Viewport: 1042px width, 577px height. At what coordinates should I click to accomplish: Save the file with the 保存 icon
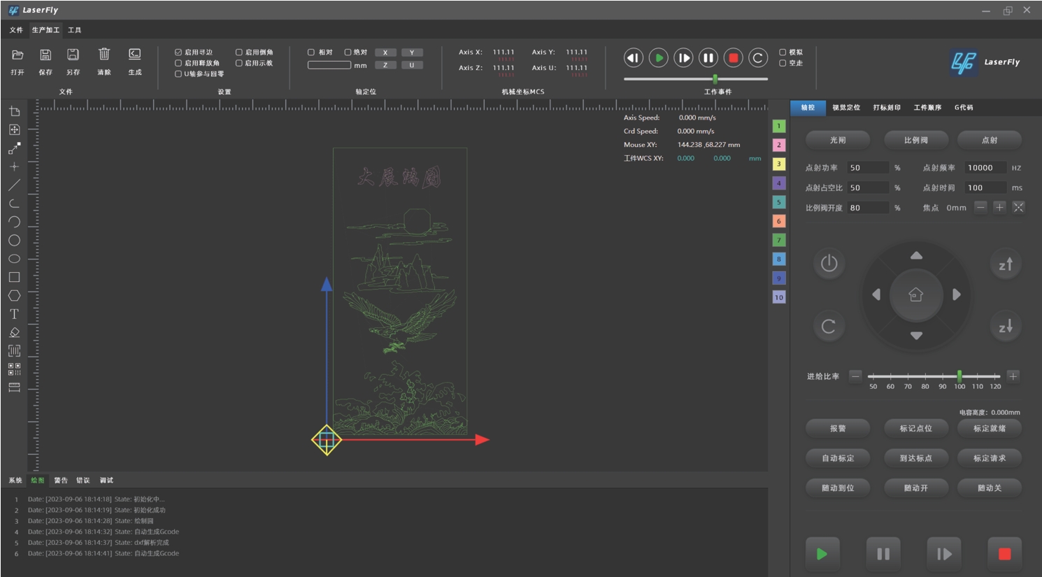(45, 55)
